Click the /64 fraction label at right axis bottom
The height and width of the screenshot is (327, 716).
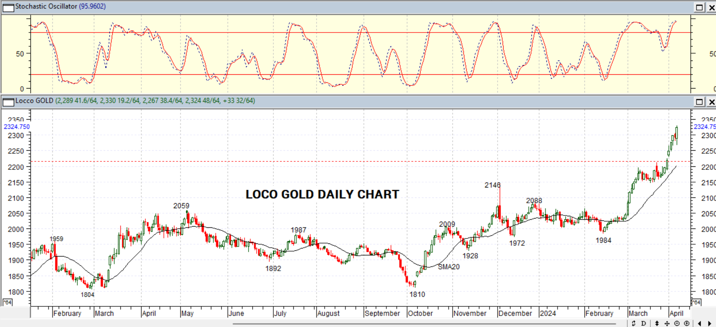(x=696, y=302)
